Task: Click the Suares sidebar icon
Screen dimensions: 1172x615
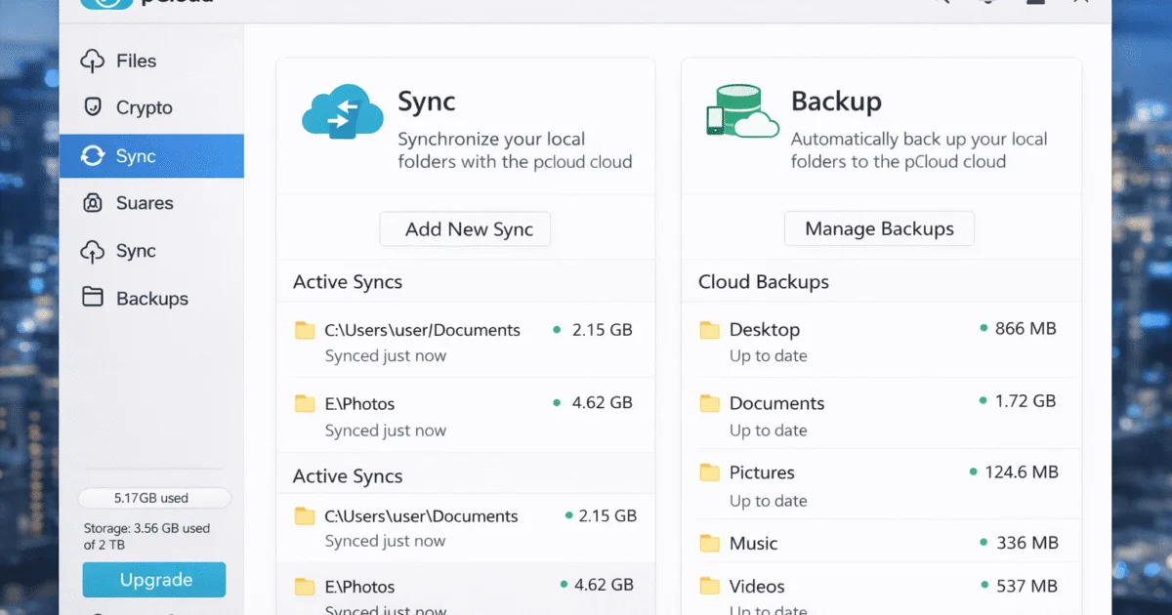Action: pyautogui.click(x=93, y=203)
